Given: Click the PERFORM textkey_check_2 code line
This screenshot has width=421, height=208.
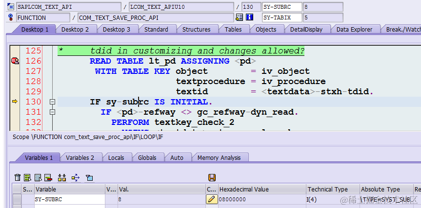Looking at the screenshot, I should point(173,122).
